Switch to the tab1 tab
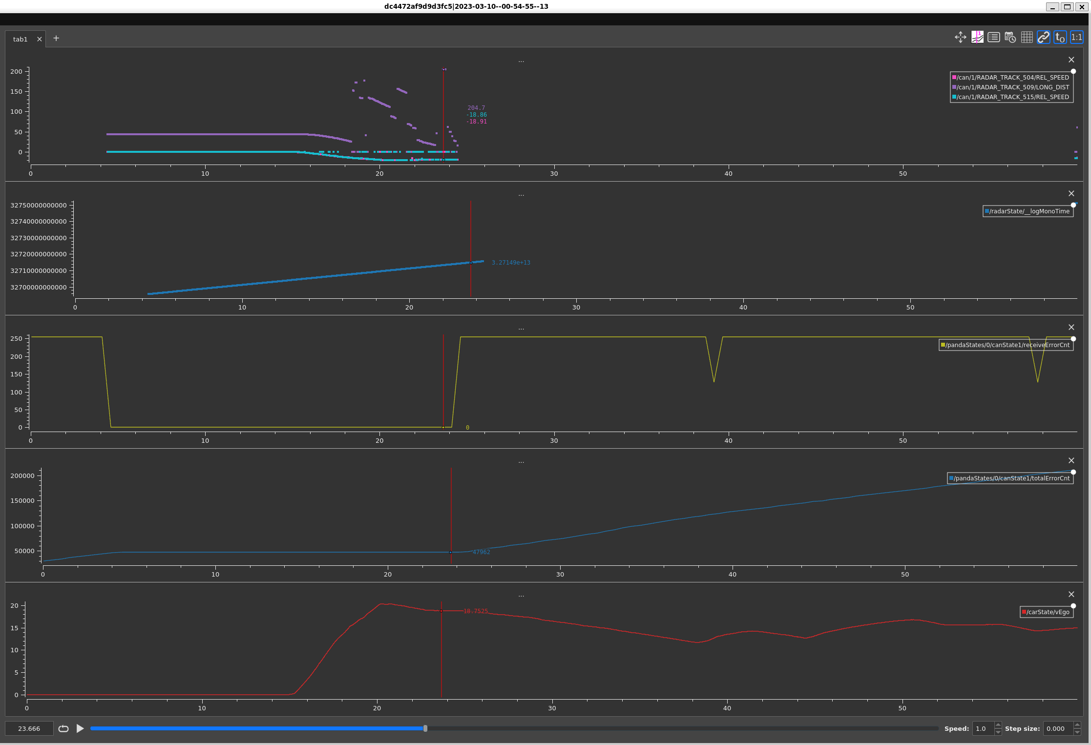Viewport: 1091px width, 745px height. point(21,39)
